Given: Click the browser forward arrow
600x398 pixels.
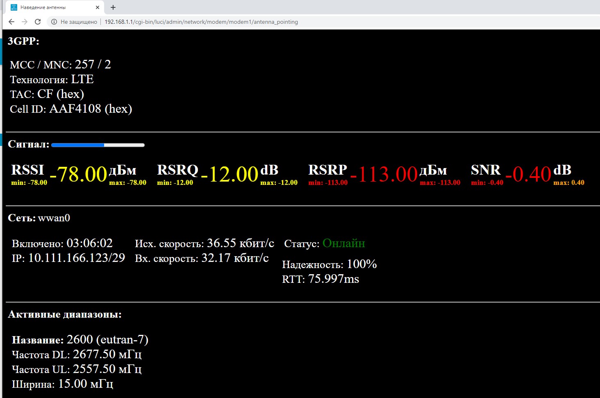Looking at the screenshot, I should 25,22.
